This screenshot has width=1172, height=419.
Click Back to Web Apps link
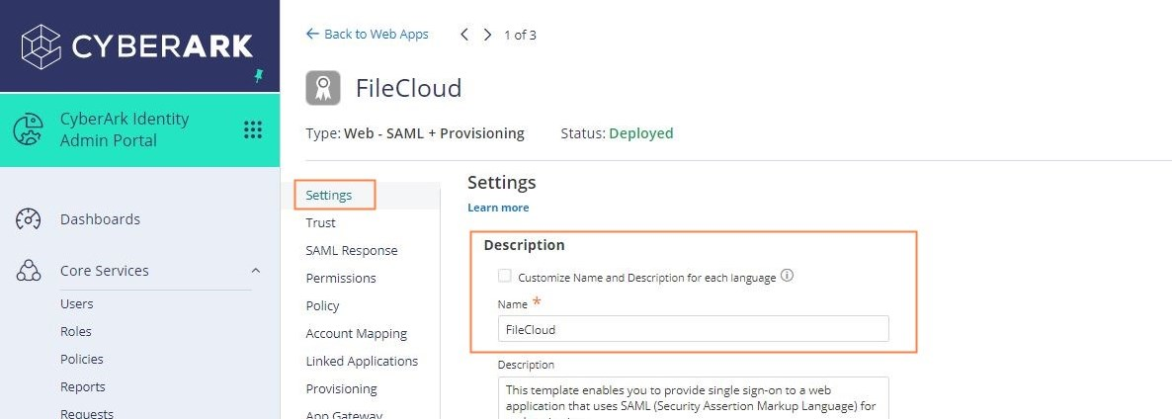368,35
